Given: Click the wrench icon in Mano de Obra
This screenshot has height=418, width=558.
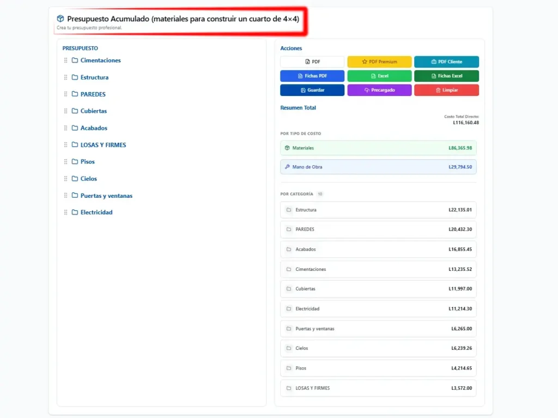Looking at the screenshot, I should pyautogui.click(x=287, y=167).
